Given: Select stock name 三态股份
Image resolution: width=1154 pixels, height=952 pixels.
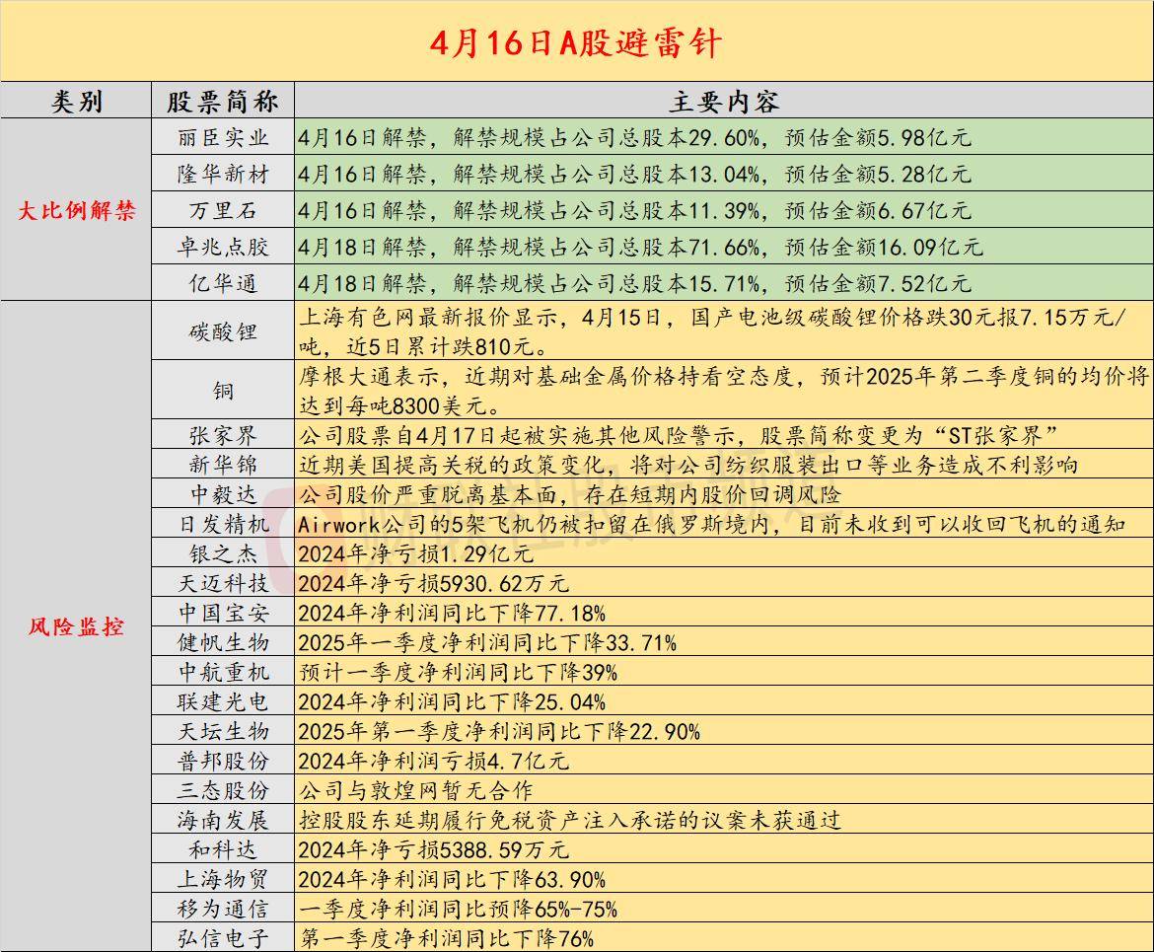Looking at the screenshot, I should pos(222,790).
